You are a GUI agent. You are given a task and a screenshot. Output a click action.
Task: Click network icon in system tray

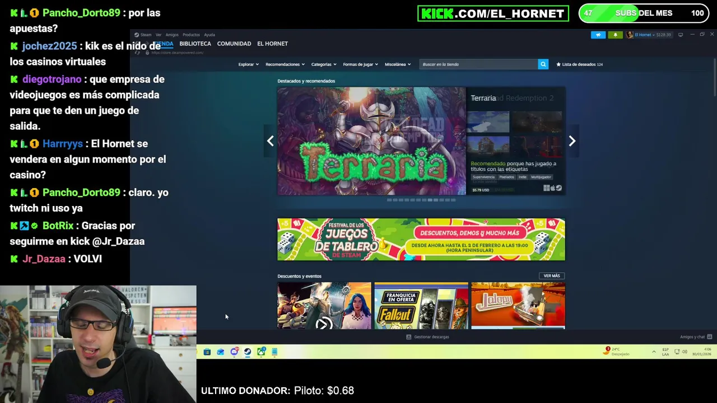tap(677, 352)
